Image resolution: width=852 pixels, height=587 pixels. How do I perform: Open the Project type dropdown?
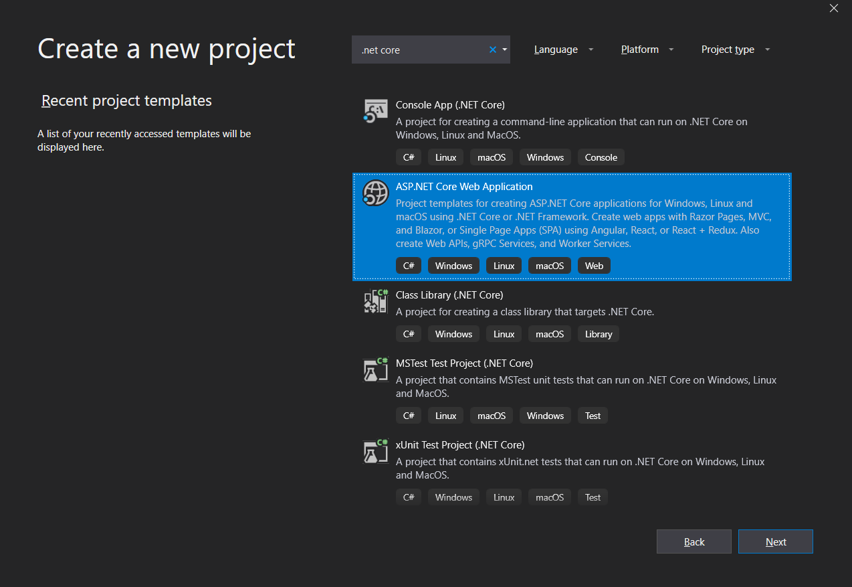pyautogui.click(x=734, y=49)
